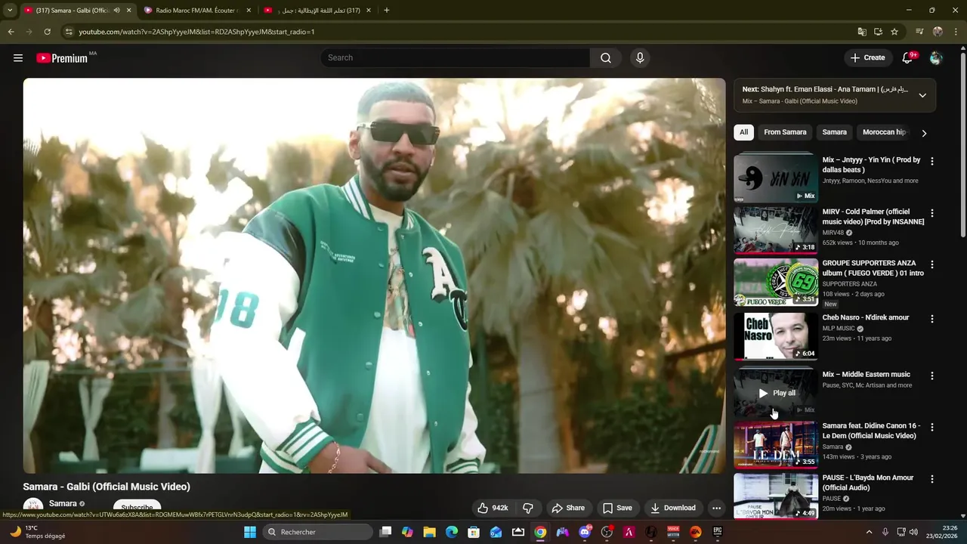The width and height of the screenshot is (967, 544).
Task: Download the current video
Action: (673, 508)
